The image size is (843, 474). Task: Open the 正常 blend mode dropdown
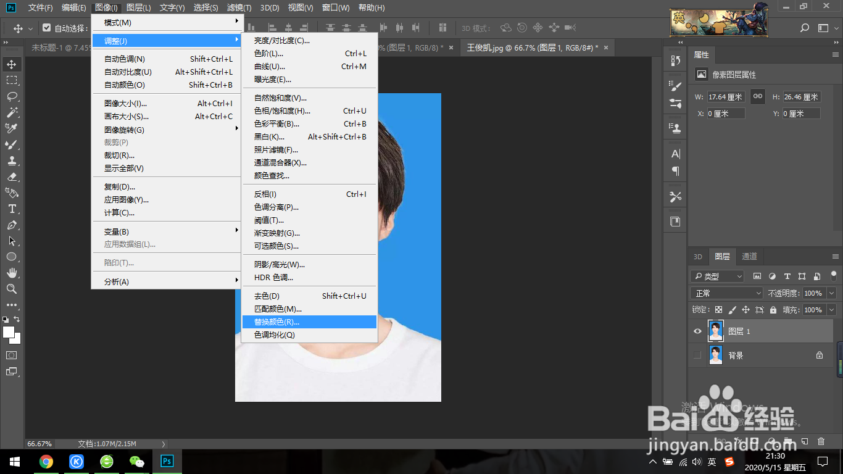point(726,293)
